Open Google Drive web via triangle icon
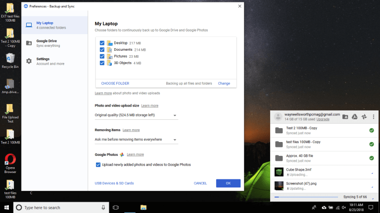 tap(355, 117)
